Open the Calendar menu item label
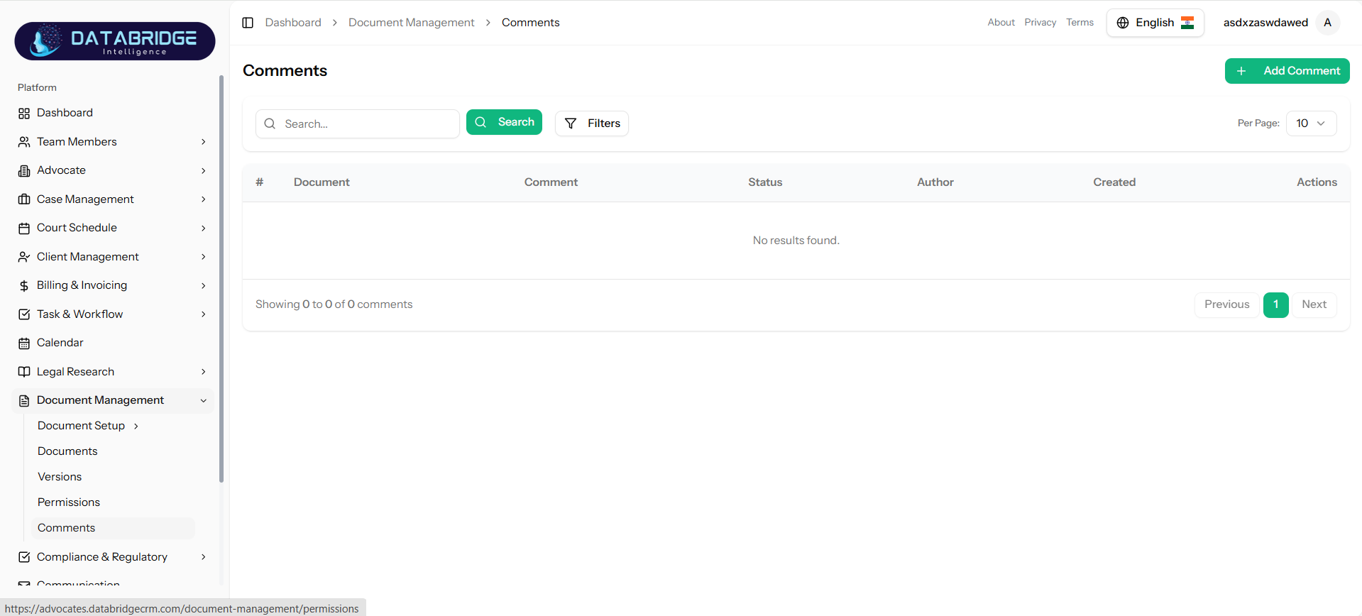 (60, 343)
